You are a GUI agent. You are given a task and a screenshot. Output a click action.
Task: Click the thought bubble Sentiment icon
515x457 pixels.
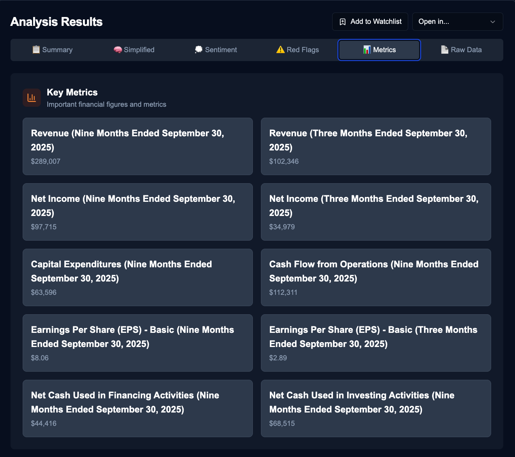coord(199,50)
